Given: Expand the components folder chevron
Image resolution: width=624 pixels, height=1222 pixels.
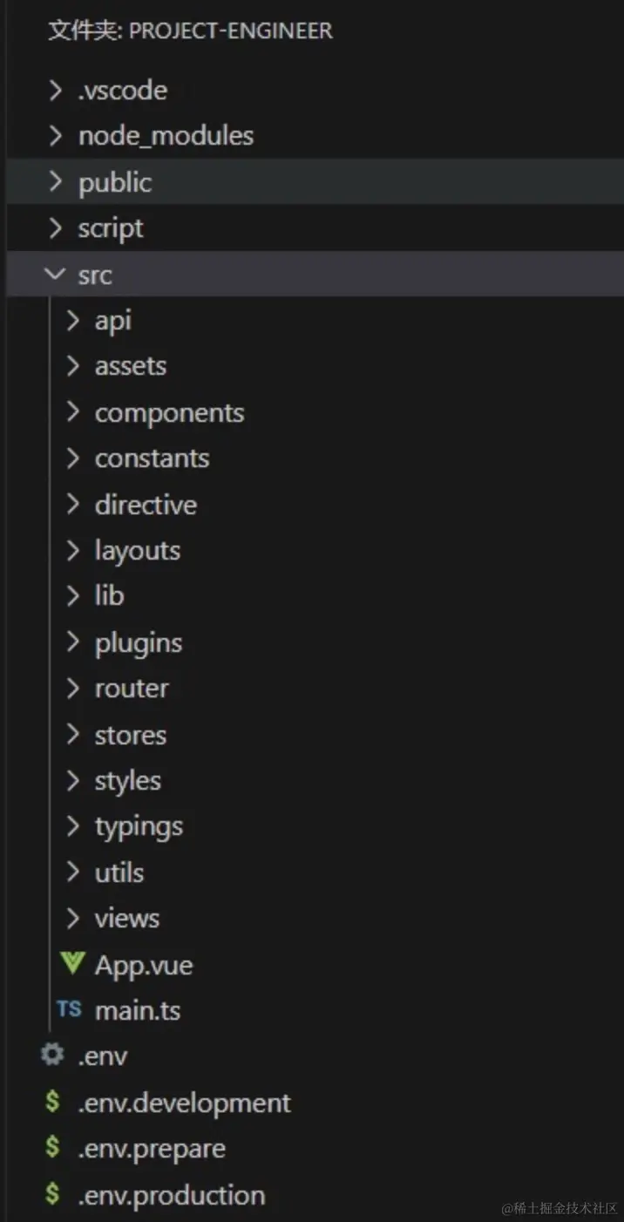Looking at the screenshot, I should pyautogui.click(x=73, y=412).
